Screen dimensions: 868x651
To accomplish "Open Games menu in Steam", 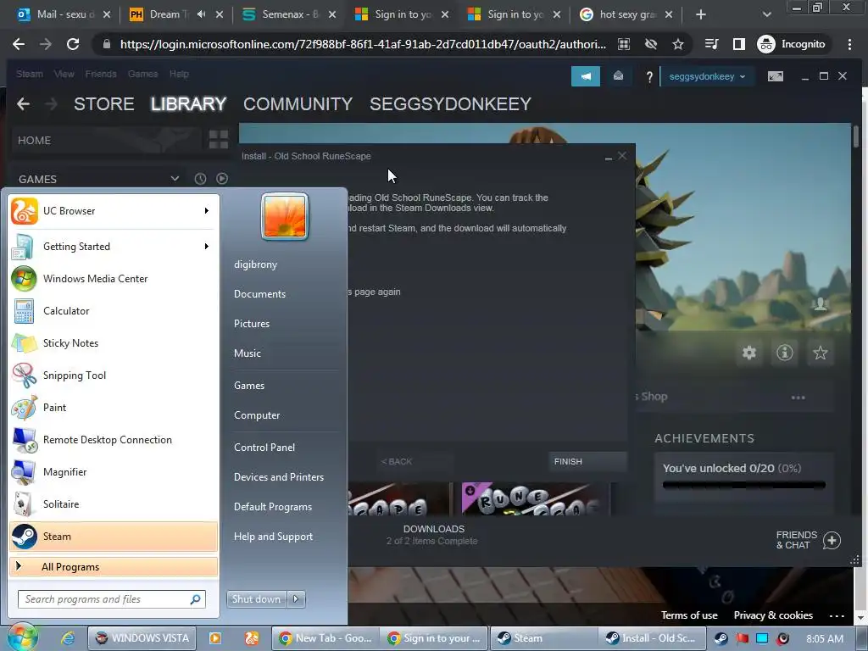I will [x=142, y=74].
